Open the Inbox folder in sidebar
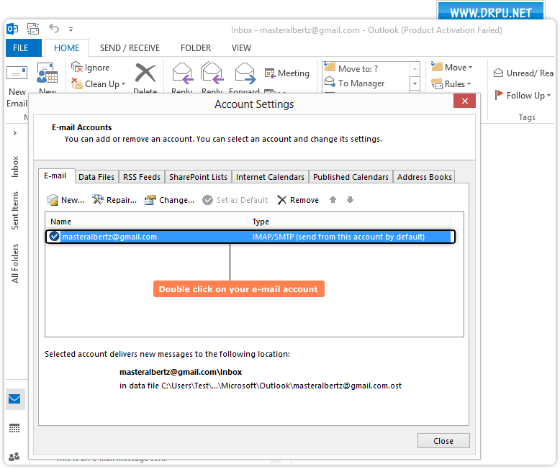560x469 pixels. (14, 167)
